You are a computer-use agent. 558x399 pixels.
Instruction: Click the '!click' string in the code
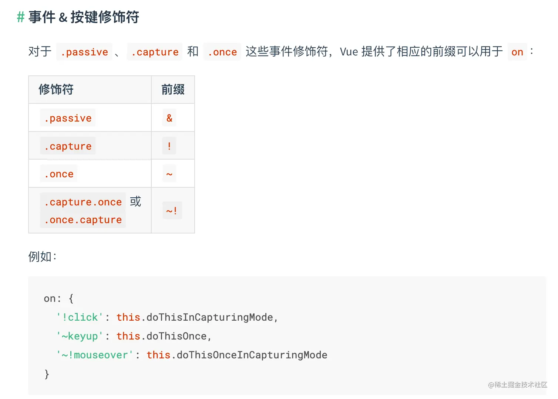click(80, 317)
